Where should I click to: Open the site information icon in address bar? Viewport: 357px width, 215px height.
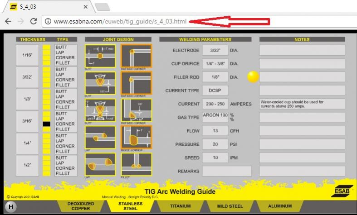(x=48, y=21)
